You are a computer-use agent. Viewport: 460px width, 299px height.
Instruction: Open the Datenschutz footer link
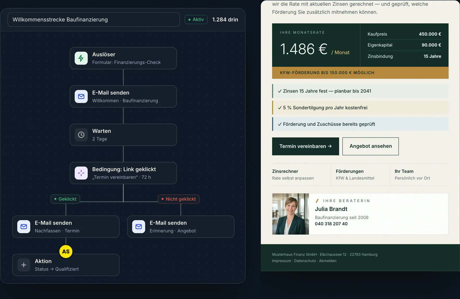tap(305, 261)
